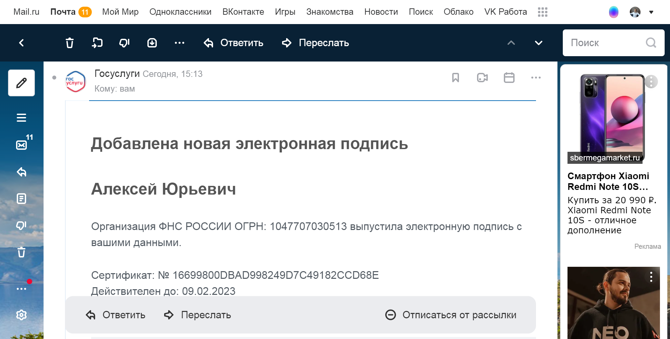The width and height of the screenshot is (670, 339).
Task: Open message header ellipsis menu
Action: coord(536,78)
